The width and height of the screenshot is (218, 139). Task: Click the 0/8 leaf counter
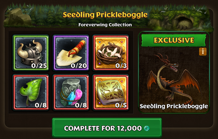tap(41, 105)
